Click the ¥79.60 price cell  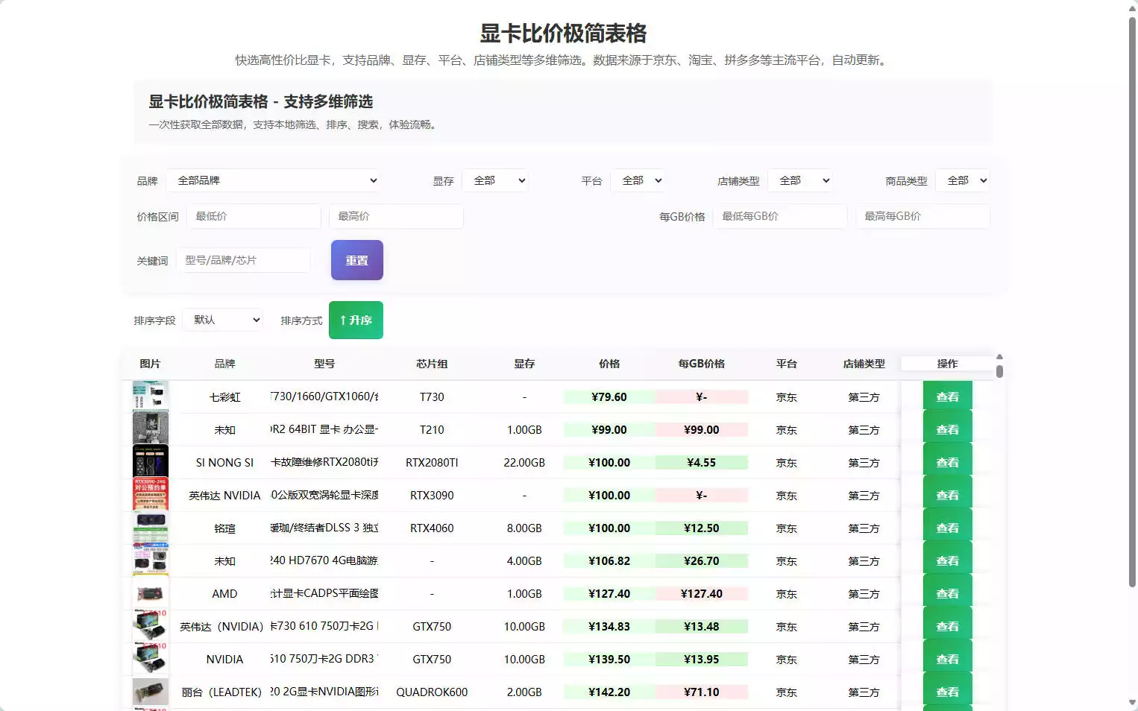tap(609, 397)
